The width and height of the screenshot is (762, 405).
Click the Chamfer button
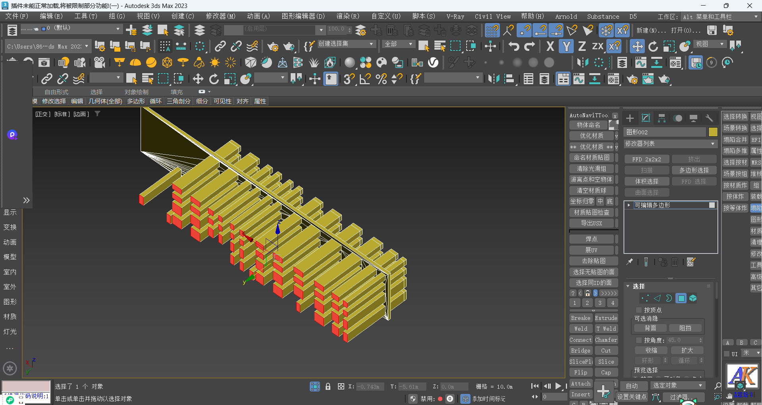point(606,340)
